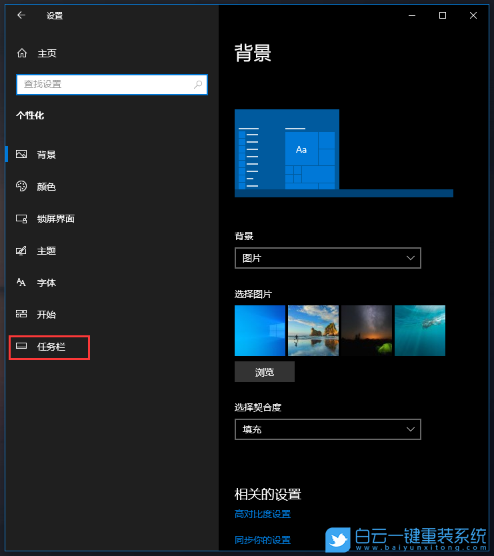Click the theme brush icon beside 主题
The width and height of the screenshot is (494, 556).
click(21, 251)
